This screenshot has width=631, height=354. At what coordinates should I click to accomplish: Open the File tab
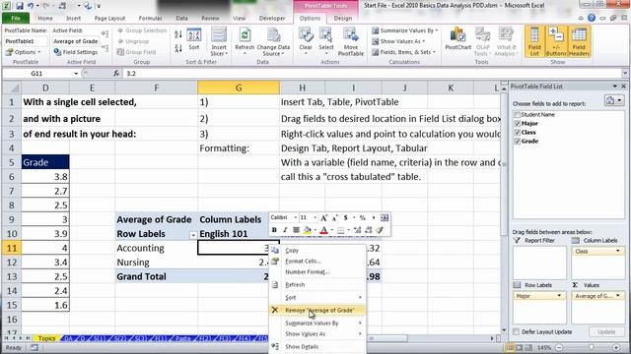pos(16,18)
